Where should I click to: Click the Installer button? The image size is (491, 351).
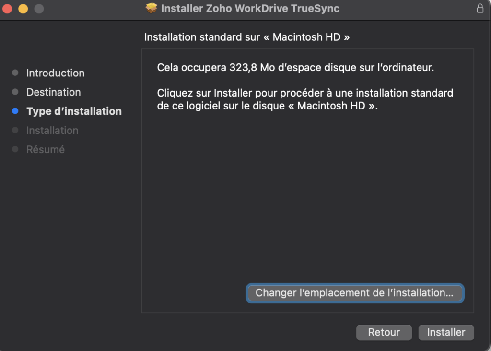[446, 332]
